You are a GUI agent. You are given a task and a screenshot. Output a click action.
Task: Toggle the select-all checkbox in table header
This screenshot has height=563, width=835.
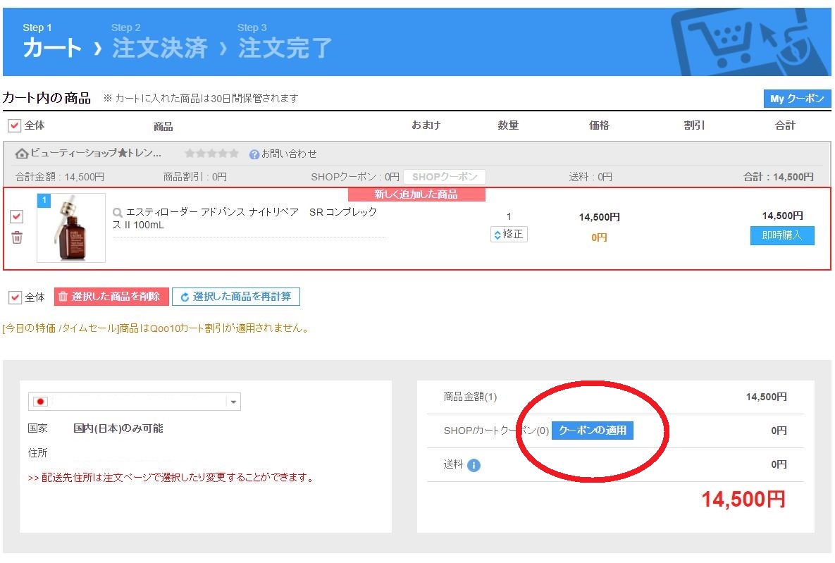14,125
